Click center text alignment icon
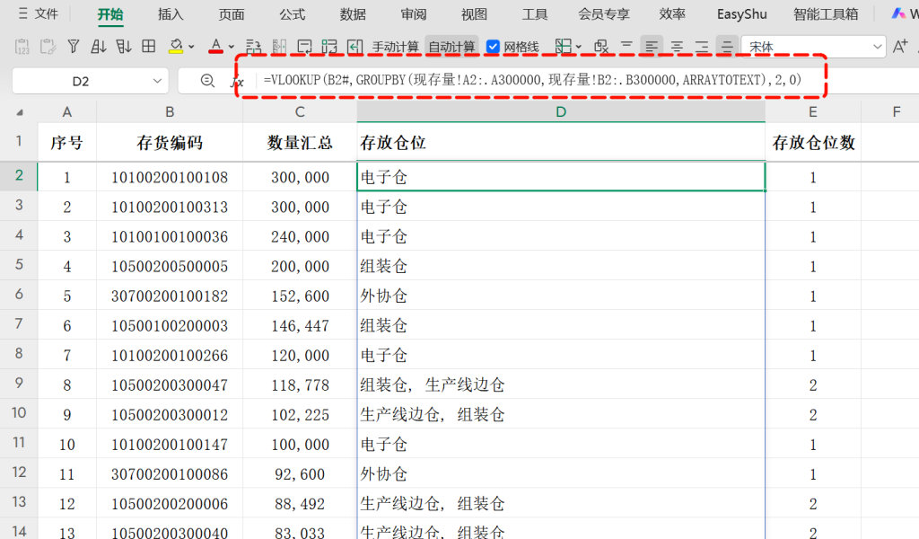This screenshot has height=539, width=919. pos(677,47)
